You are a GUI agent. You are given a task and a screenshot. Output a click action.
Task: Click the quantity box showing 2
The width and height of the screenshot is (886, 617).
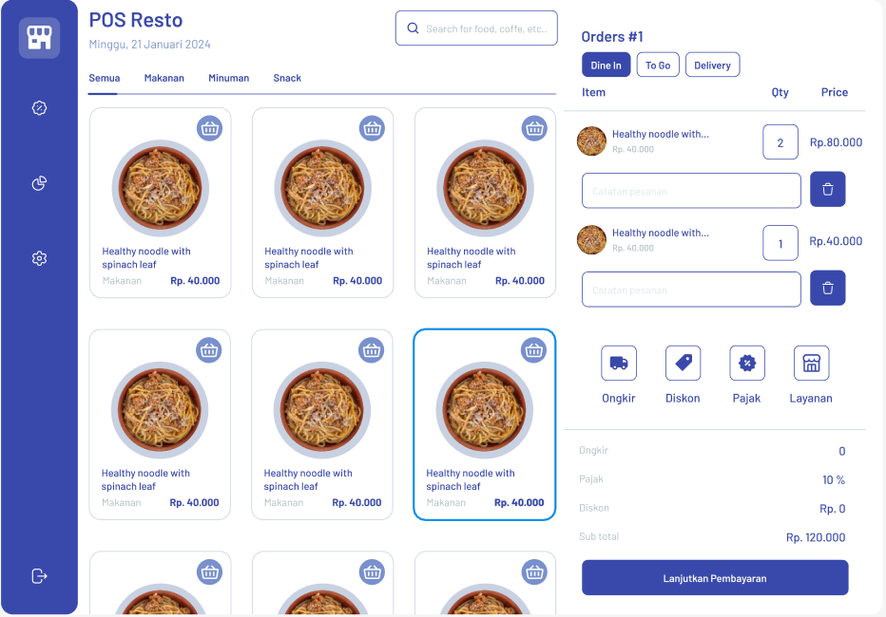point(780,142)
